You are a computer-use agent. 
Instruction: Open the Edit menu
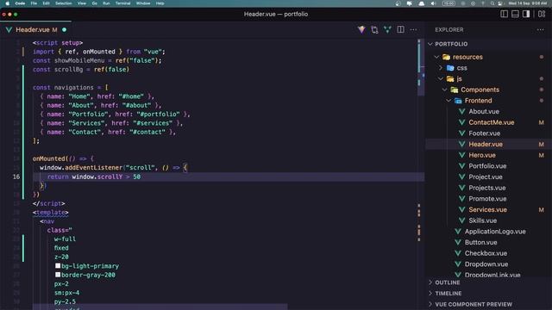[46, 3]
